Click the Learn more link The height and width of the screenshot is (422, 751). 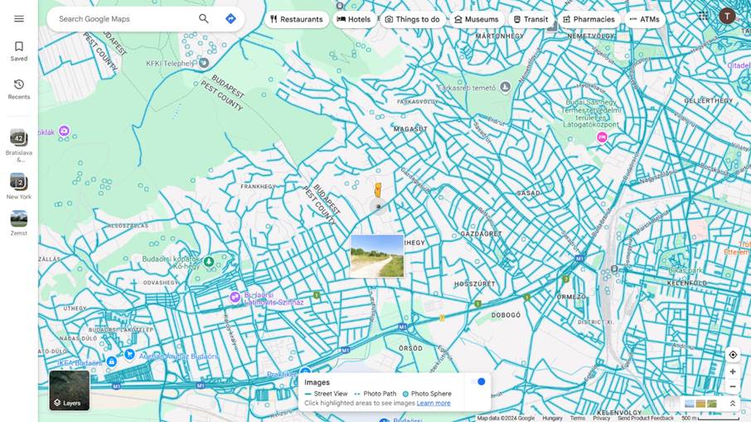434,403
